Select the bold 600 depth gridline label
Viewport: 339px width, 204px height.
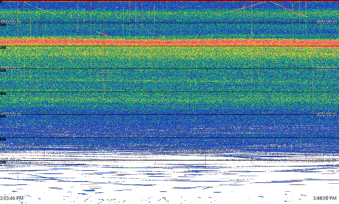point(3,139)
